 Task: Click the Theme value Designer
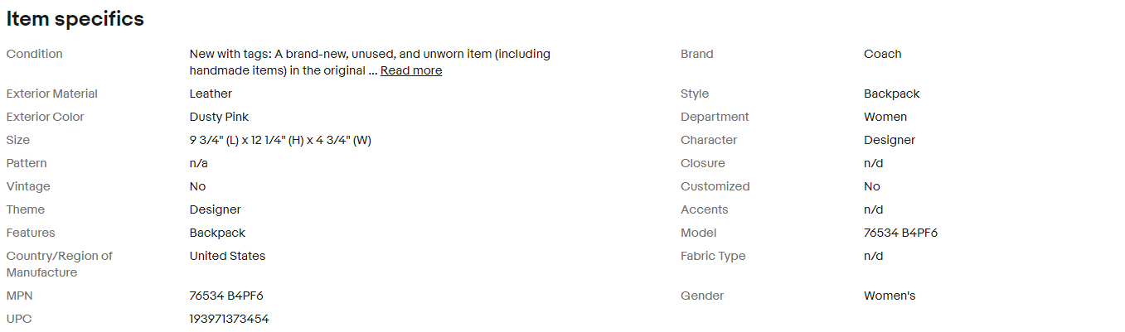[x=215, y=209]
